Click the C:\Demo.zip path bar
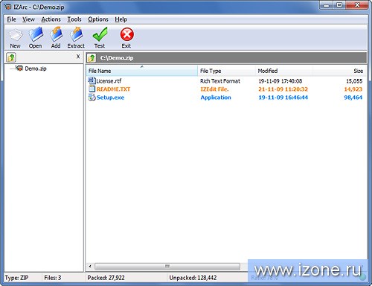The image size is (372, 286). pyautogui.click(x=226, y=58)
